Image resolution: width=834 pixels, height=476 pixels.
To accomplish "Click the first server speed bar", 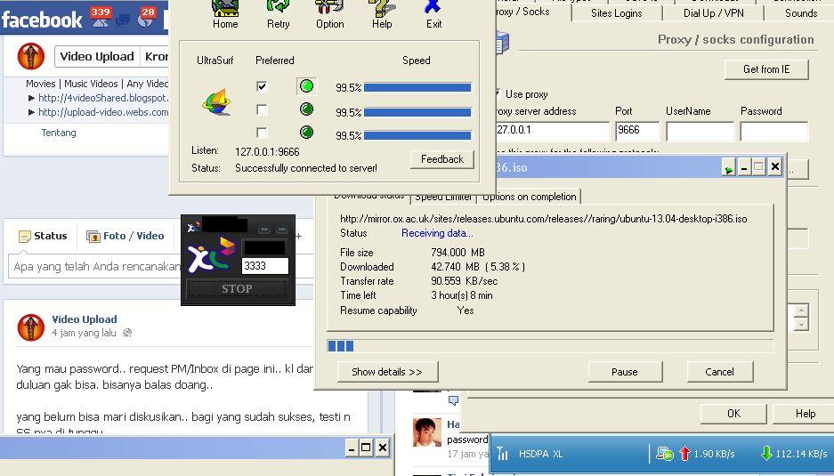I will [x=417, y=87].
